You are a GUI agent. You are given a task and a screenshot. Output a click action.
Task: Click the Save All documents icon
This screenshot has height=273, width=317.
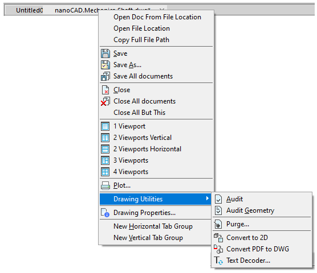(x=105, y=76)
